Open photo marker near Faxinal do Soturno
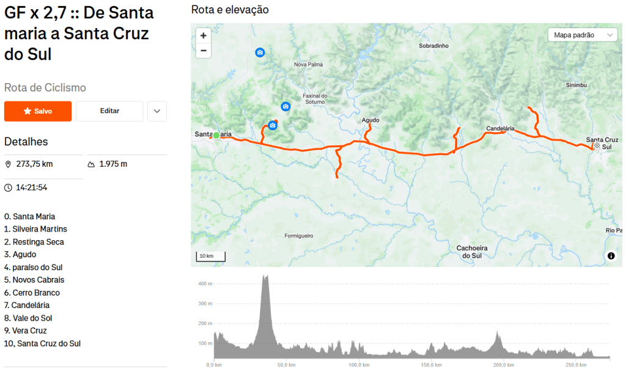 pyautogui.click(x=285, y=106)
